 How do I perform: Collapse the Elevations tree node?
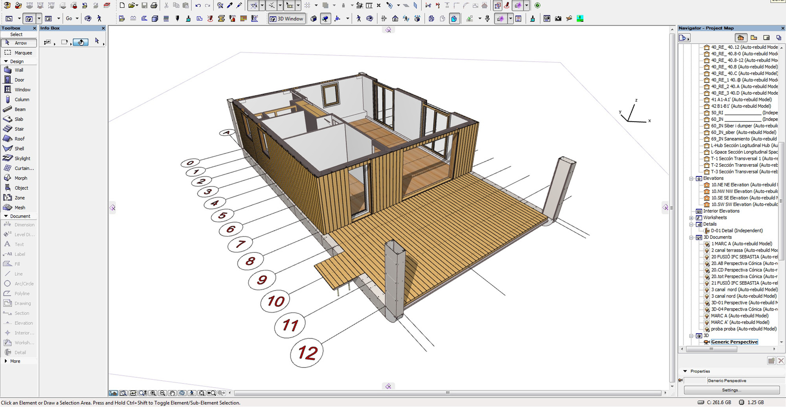click(691, 179)
